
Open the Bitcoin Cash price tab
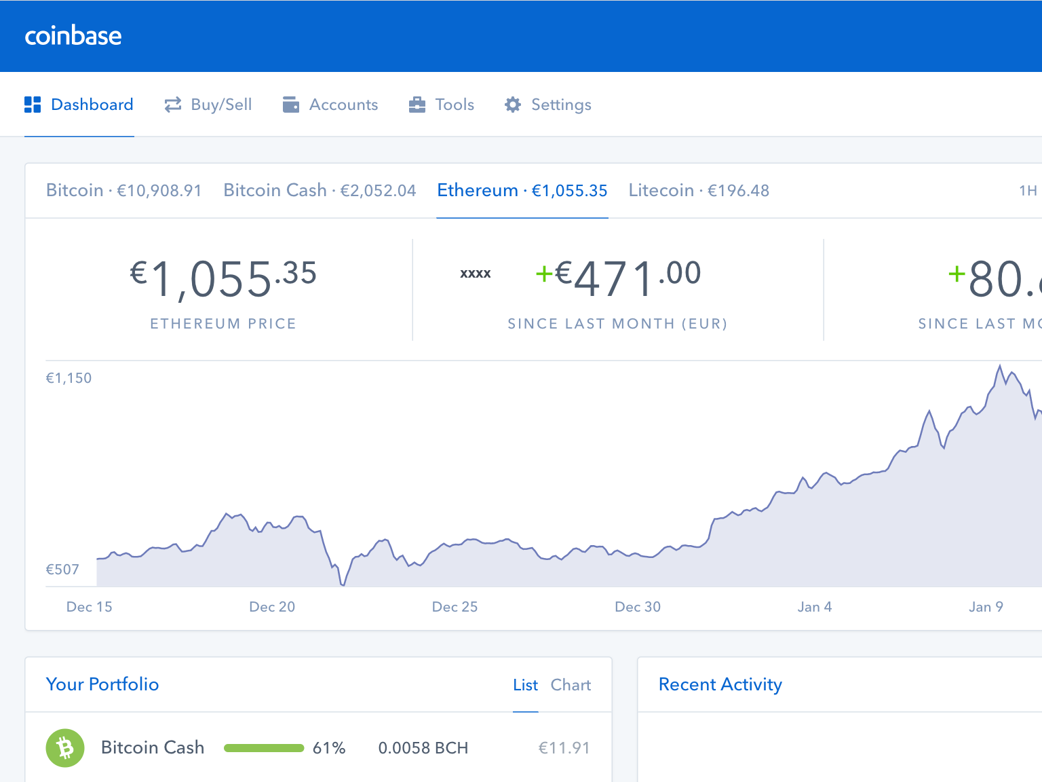tap(319, 191)
